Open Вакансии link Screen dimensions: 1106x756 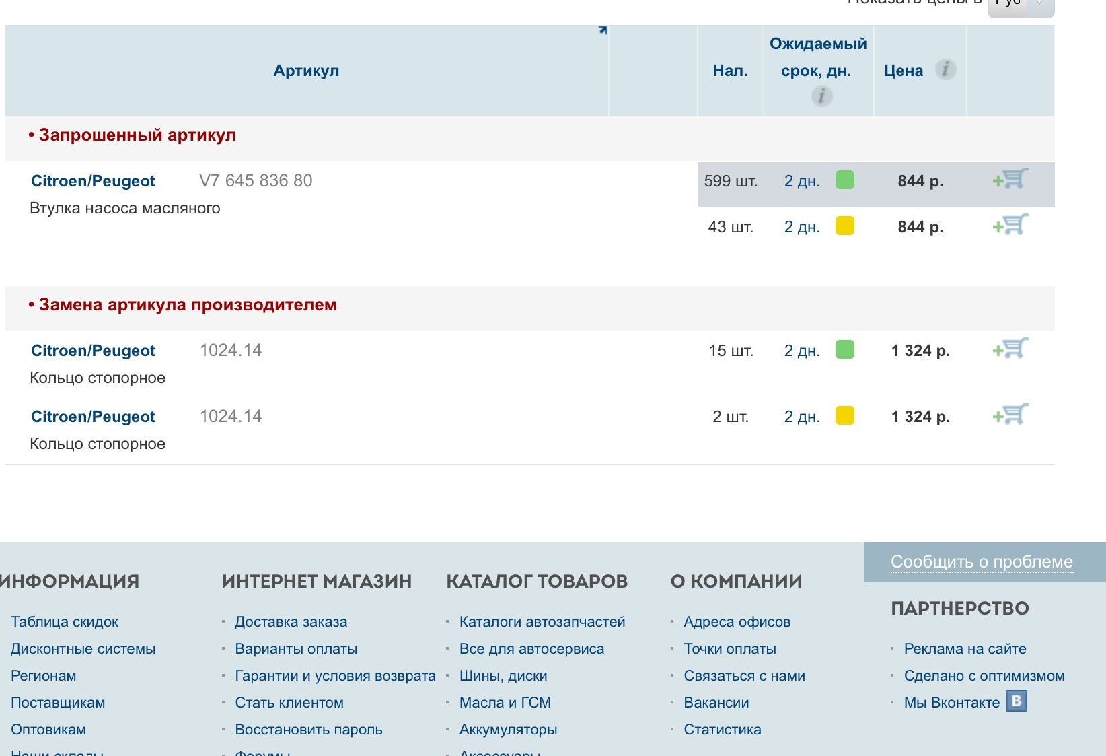click(716, 703)
